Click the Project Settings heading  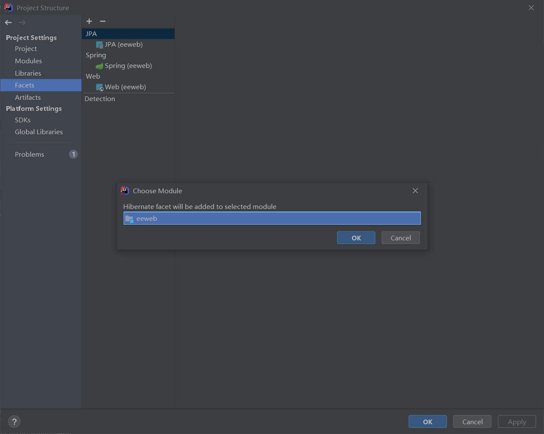pyautogui.click(x=31, y=38)
